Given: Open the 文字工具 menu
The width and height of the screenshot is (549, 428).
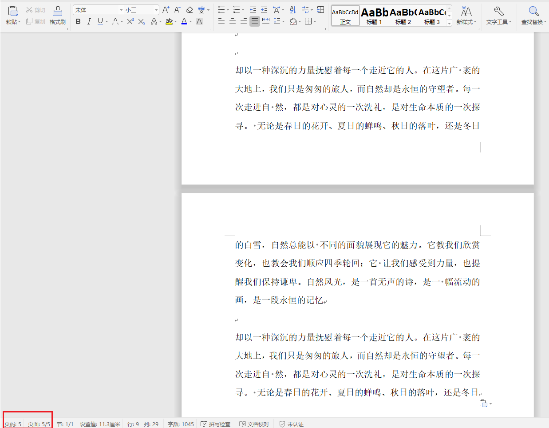Looking at the screenshot, I should point(498,13).
